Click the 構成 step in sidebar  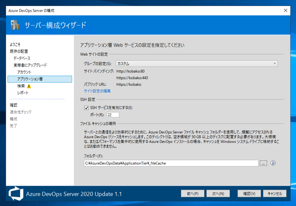13,119
